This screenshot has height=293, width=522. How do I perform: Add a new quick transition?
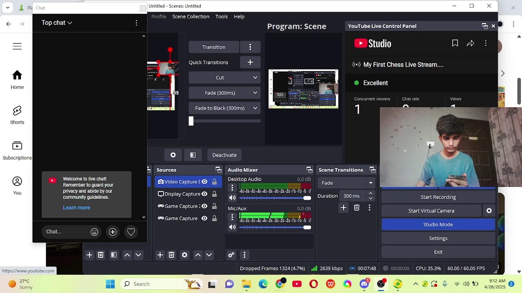click(250, 62)
